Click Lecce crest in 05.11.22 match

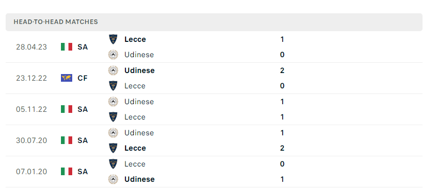coord(113,117)
